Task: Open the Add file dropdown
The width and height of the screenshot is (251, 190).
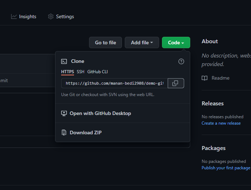Action: 142,42
